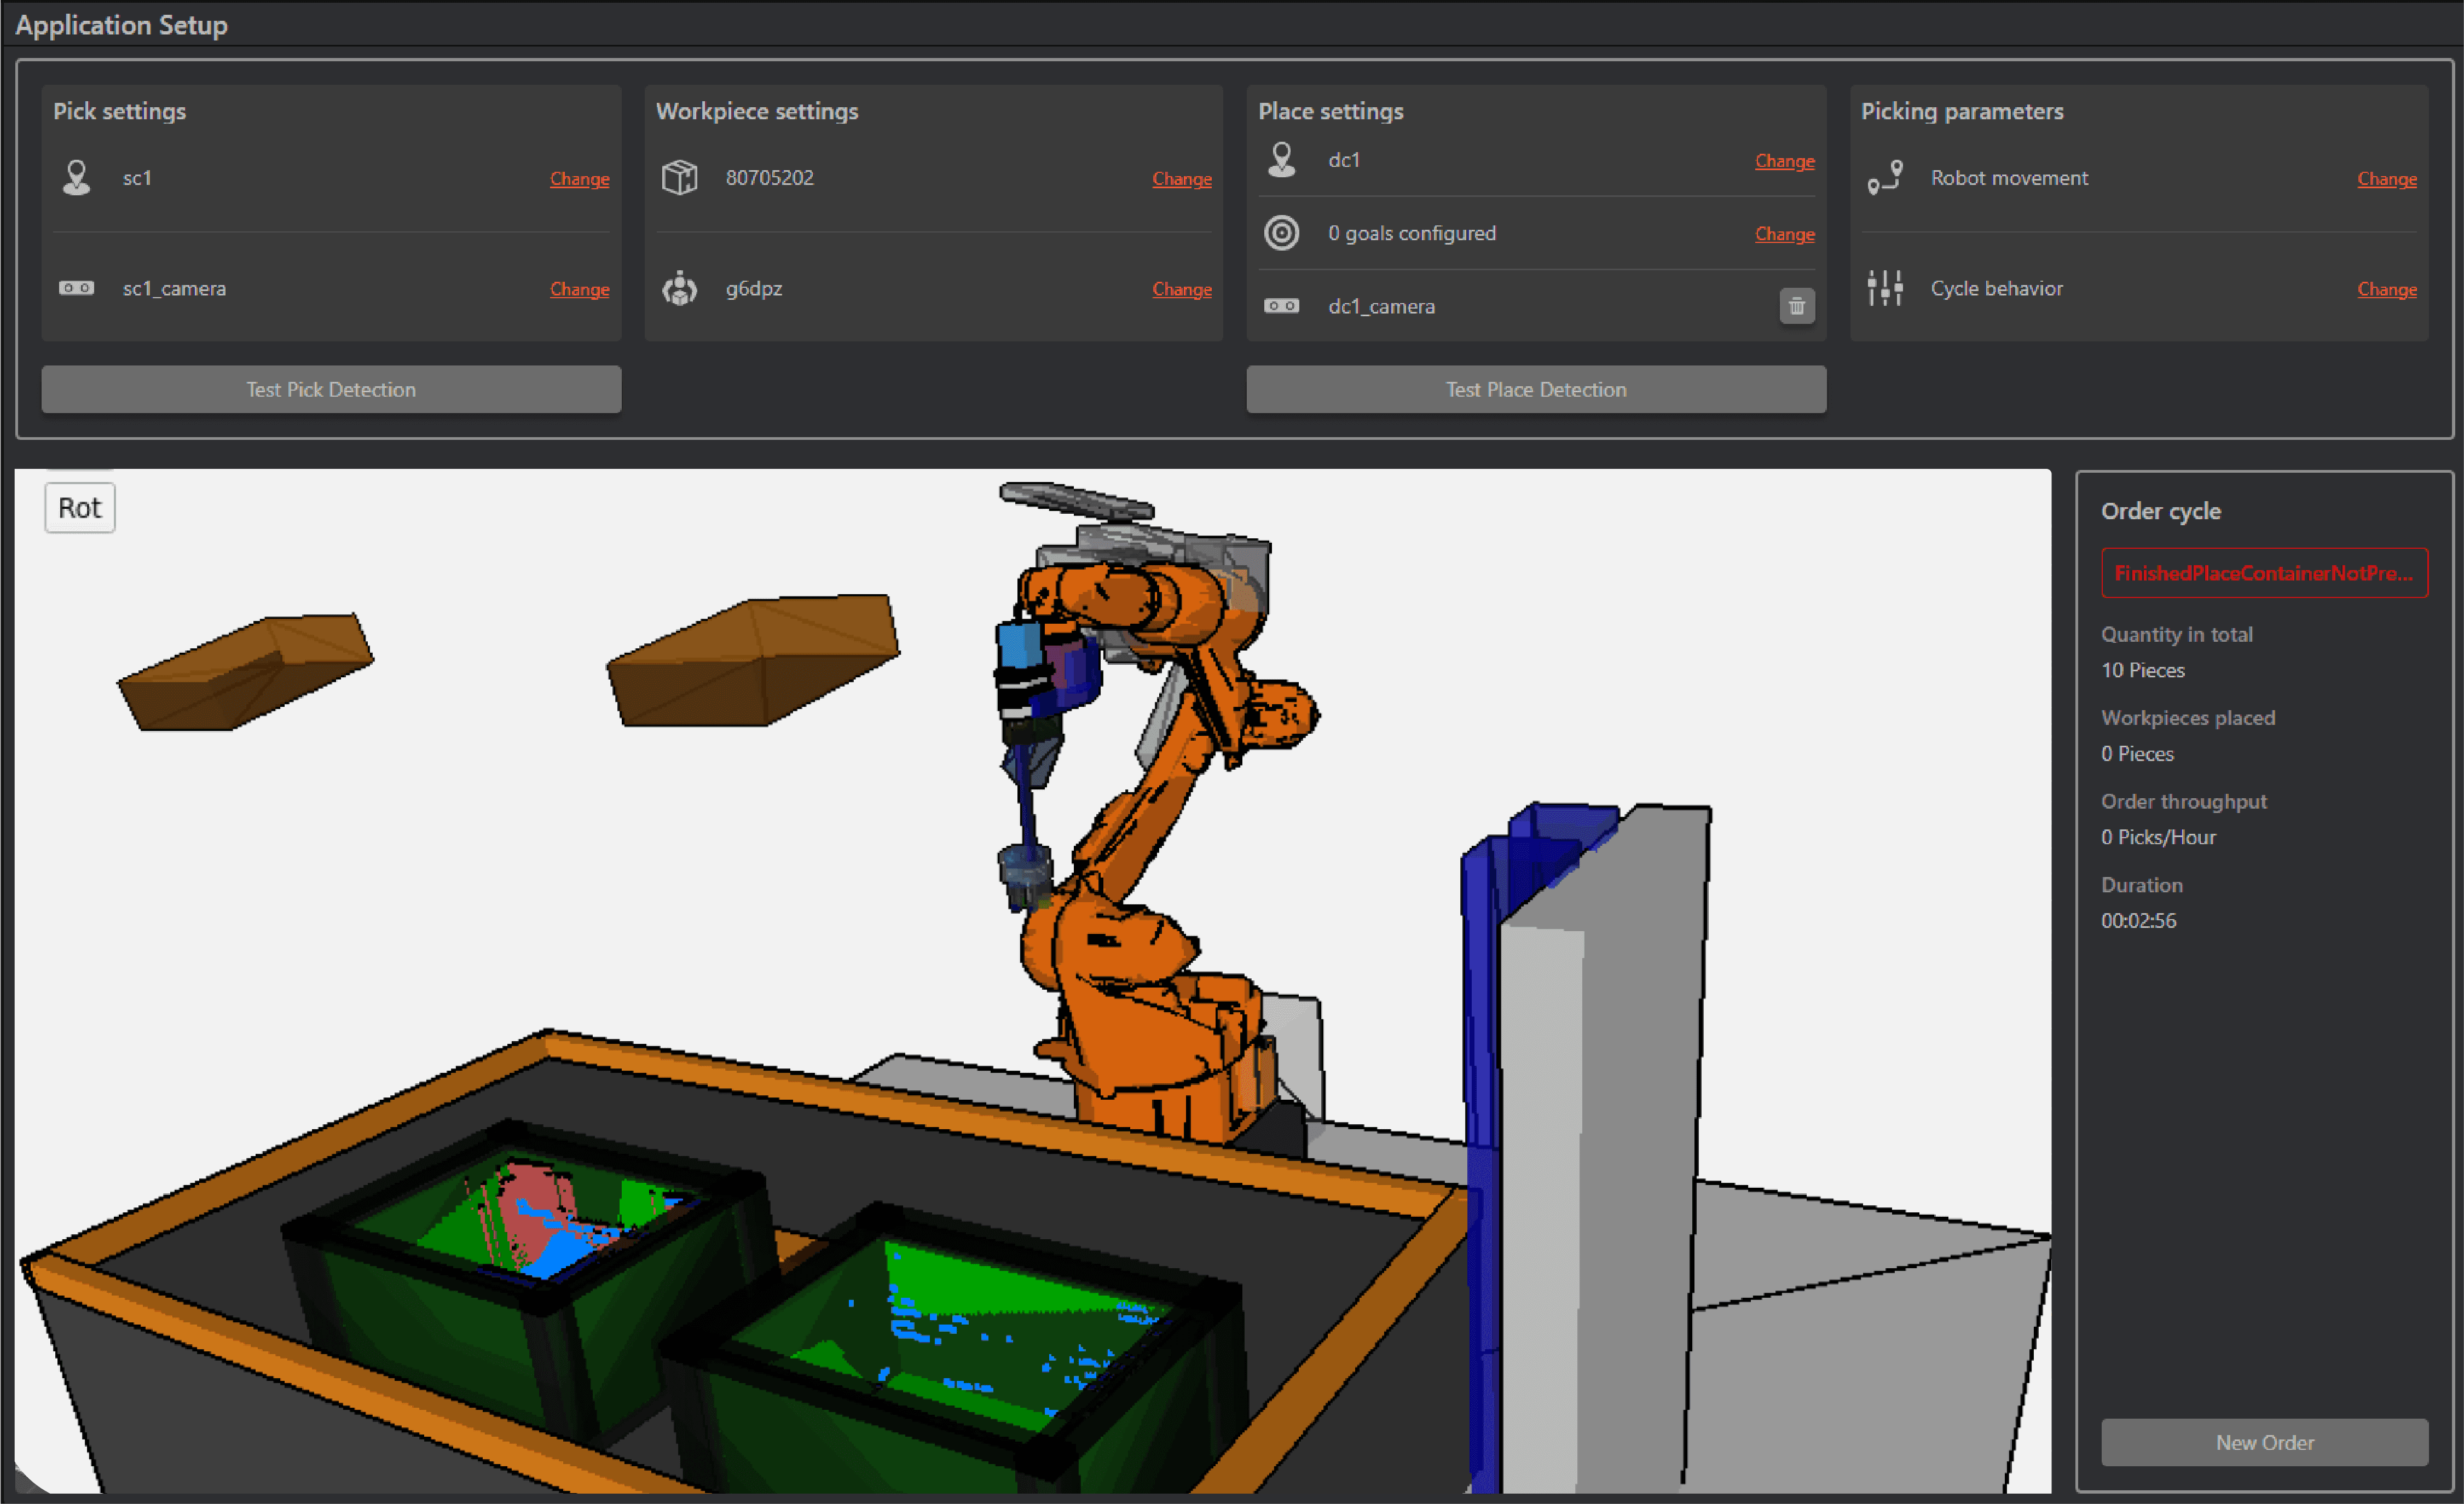Change the 80705202 workpiece
Viewport: 2464px width, 1504px height.
point(1181,179)
